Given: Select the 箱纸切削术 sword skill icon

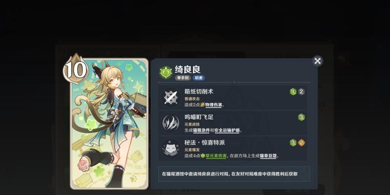Looking at the screenshot, I should pyautogui.click(x=170, y=97).
